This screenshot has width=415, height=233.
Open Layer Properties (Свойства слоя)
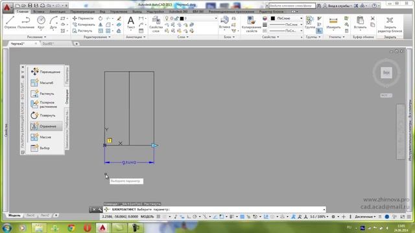(156, 24)
